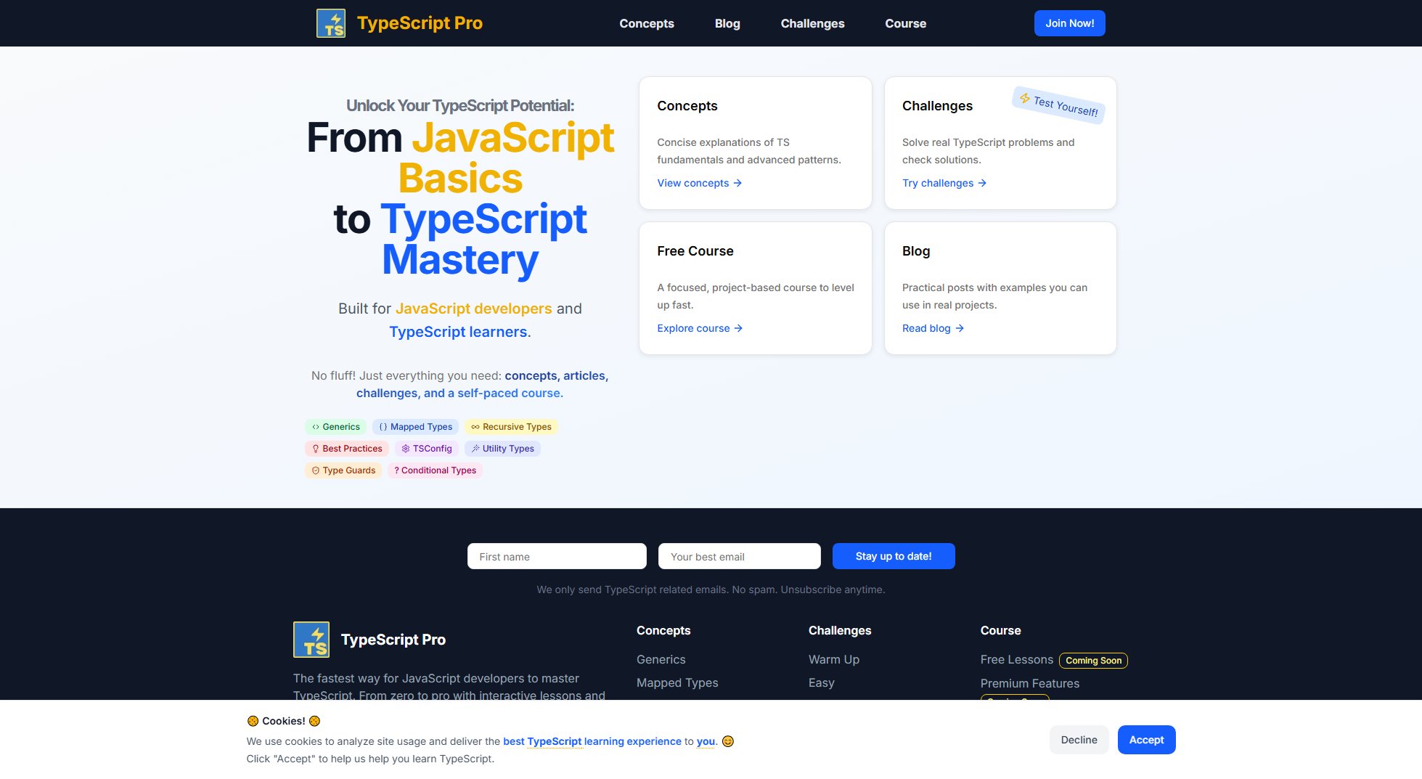Click the arrow icon beside Read blog
This screenshot has width=1422, height=779.
[960, 328]
